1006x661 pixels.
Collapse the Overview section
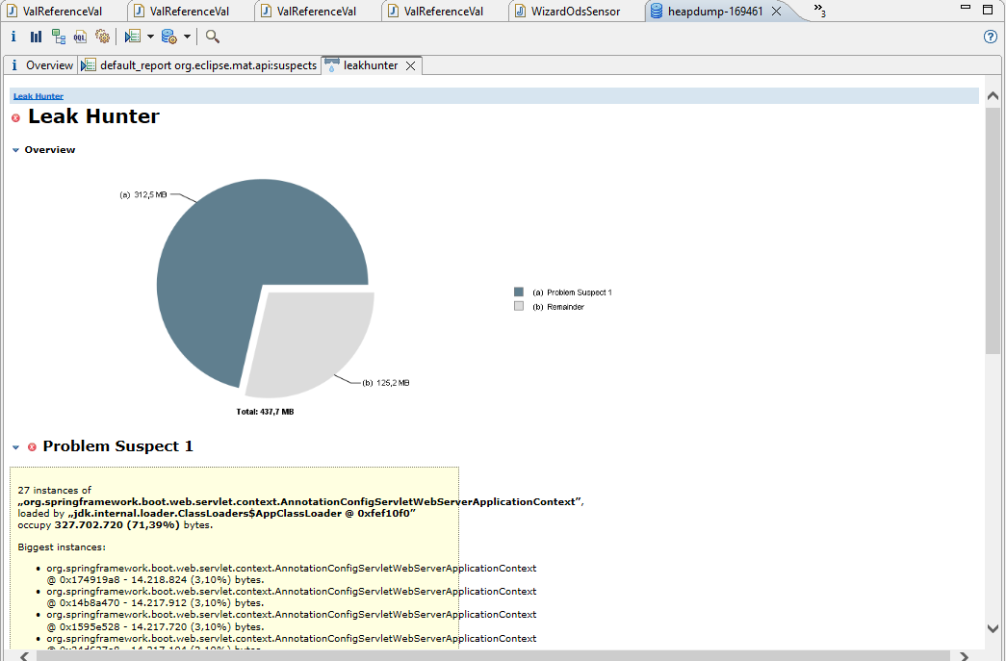(x=16, y=150)
